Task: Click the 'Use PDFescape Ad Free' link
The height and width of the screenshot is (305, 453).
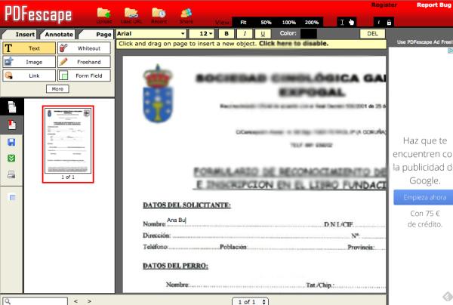Action: [x=424, y=42]
